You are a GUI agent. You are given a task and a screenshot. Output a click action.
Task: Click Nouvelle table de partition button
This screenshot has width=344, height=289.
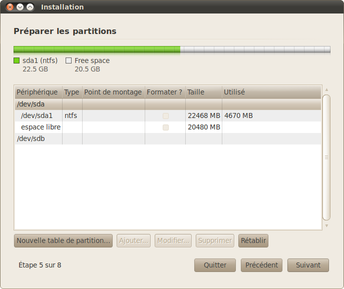point(64,240)
